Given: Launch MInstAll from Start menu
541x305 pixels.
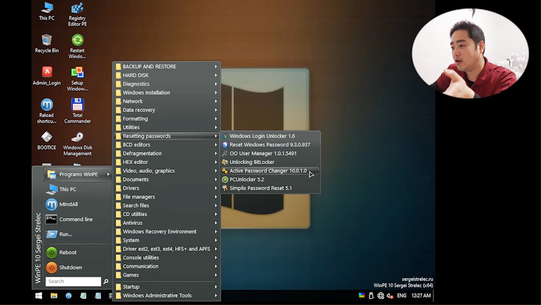Looking at the screenshot, I should click(x=78, y=204).
